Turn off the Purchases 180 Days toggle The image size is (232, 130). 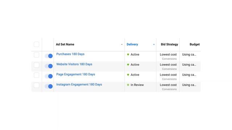49,56
